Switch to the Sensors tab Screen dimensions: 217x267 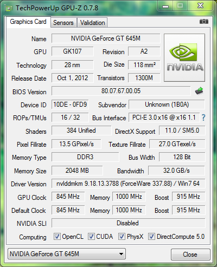click(63, 23)
